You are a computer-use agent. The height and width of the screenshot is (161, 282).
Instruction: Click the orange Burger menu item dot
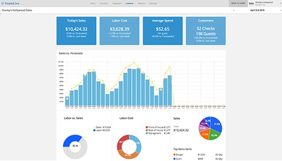(x=174, y=155)
